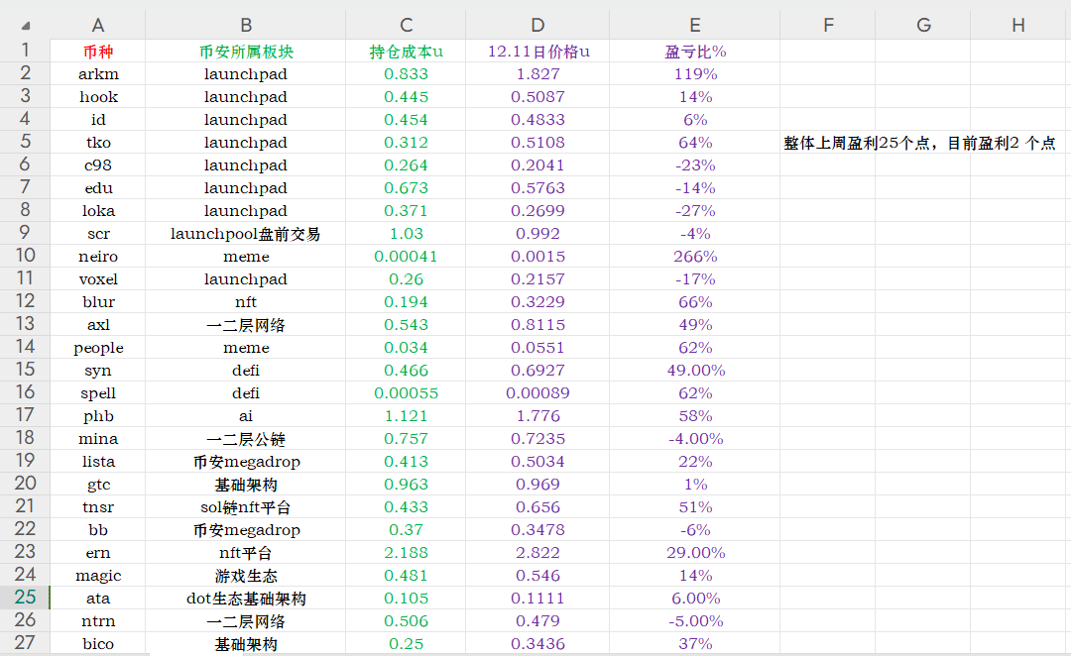Click the header cell 币种
The height and width of the screenshot is (656, 1071).
[97, 52]
